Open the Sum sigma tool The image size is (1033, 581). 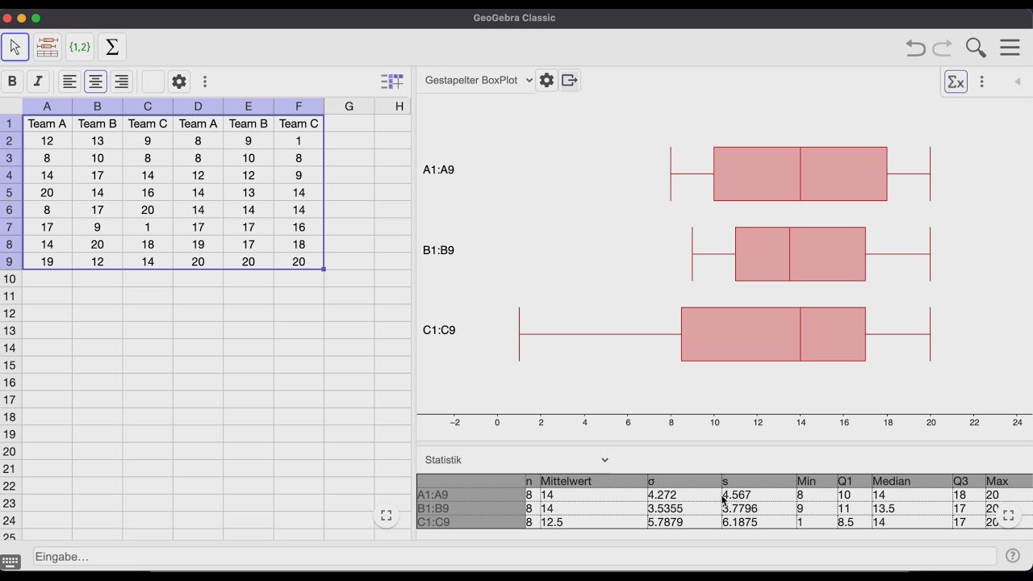tap(112, 47)
